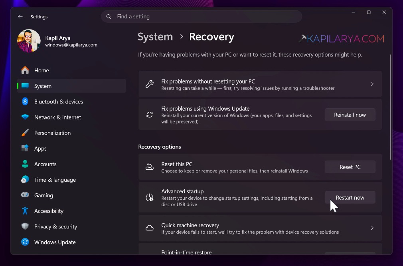Image resolution: width=403 pixels, height=266 pixels.
Task: Click the Gaming controller icon
Action: coord(25,195)
